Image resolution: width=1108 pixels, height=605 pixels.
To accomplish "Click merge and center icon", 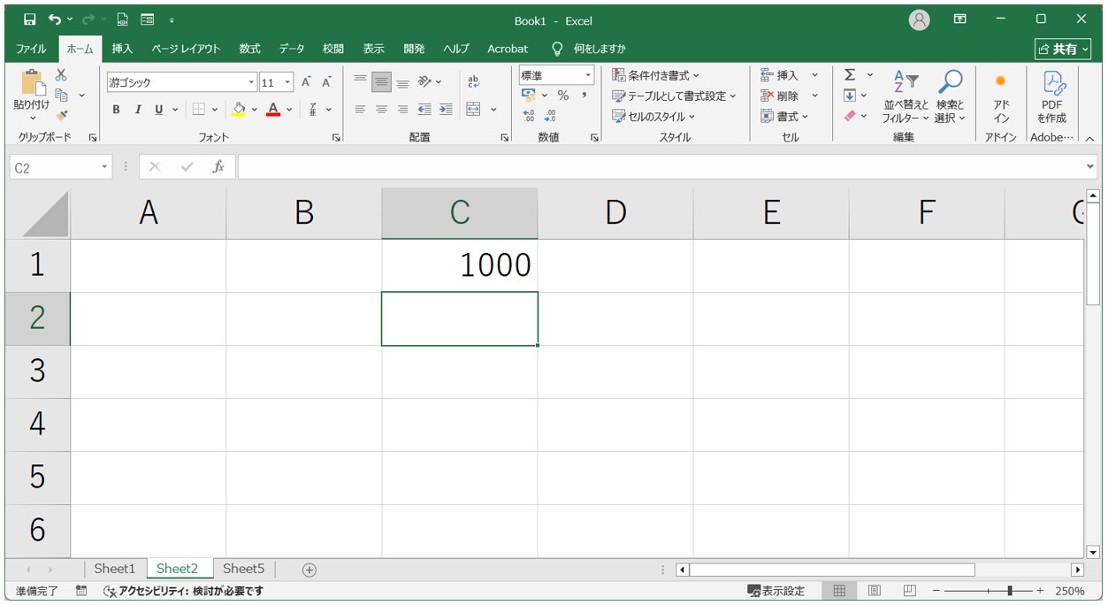I will click(x=473, y=110).
